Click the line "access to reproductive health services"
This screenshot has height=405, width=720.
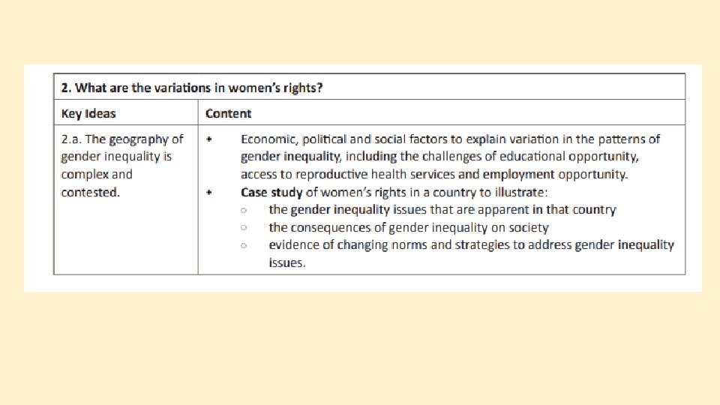pyautogui.click(x=433, y=175)
